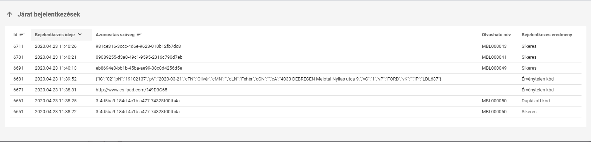
Task: Select row with Id 6651
Action: click(18, 112)
